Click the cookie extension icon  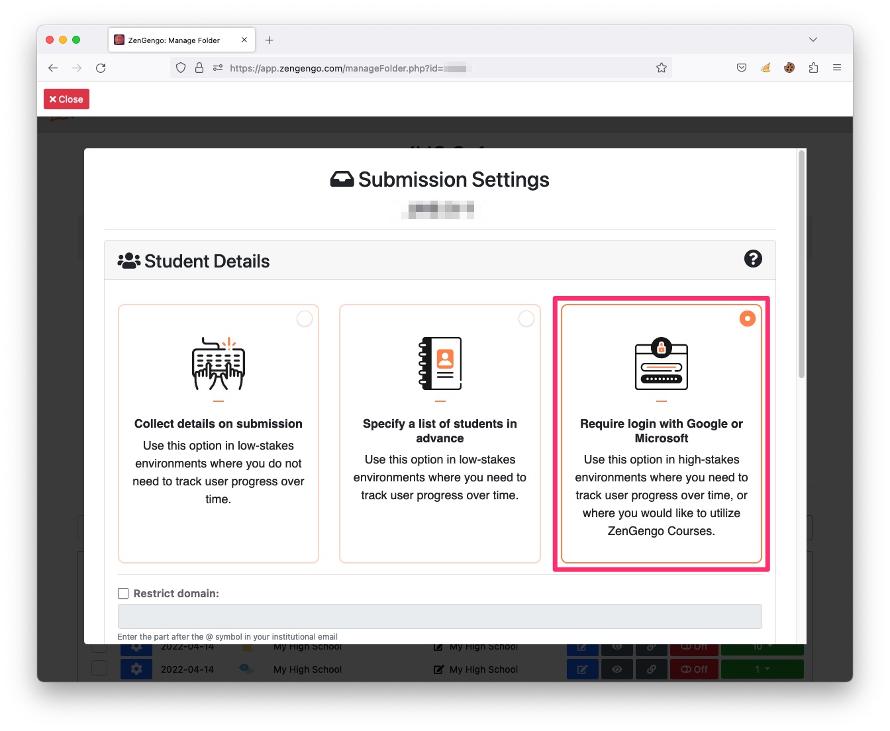click(789, 68)
